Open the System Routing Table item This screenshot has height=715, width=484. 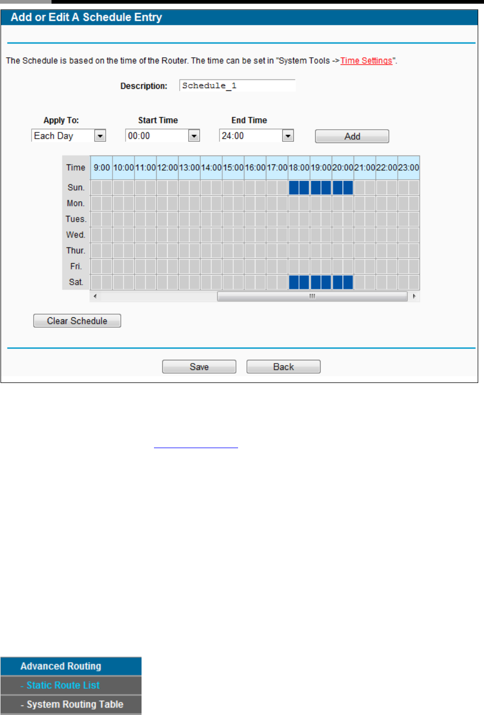coord(71,704)
